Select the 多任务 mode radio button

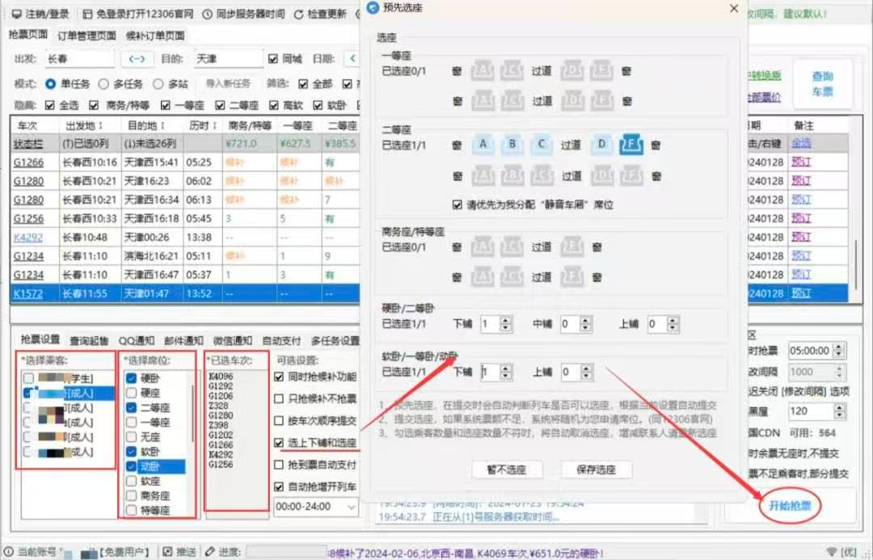point(103,83)
